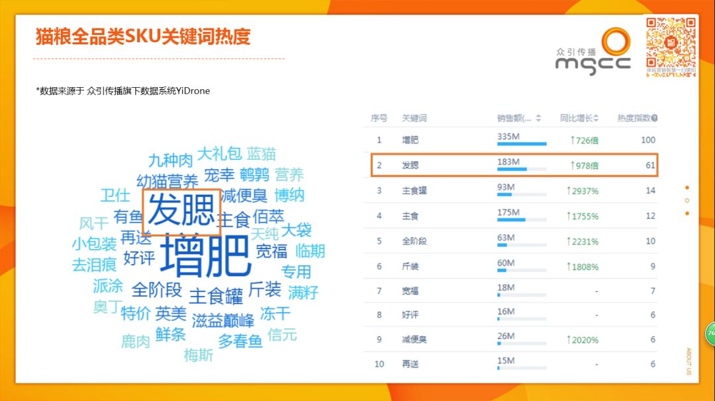Select the 主食罐 keyword in table
This screenshot has width=715, height=401.
[x=414, y=191]
